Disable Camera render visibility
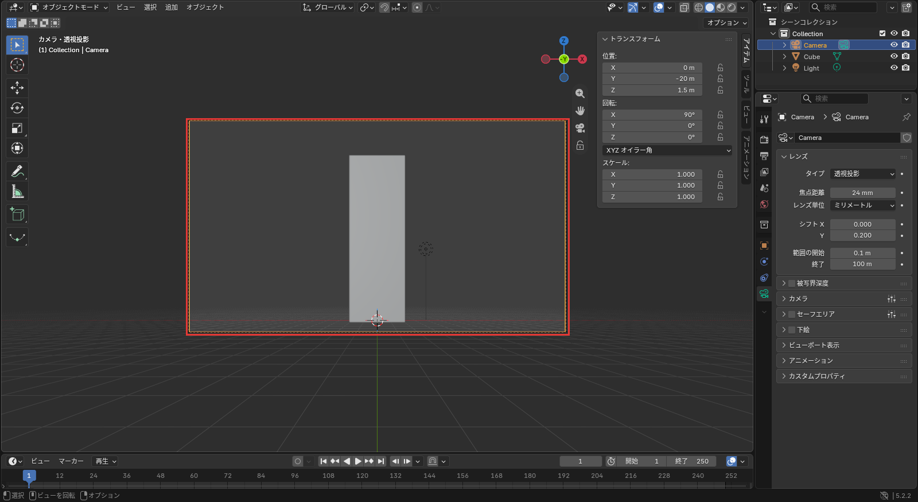This screenshot has height=502, width=918. point(905,45)
